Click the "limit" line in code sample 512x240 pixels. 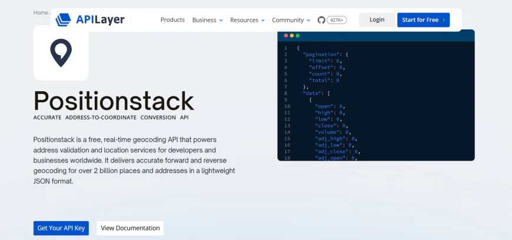[x=325, y=61]
